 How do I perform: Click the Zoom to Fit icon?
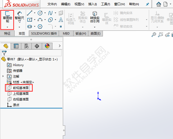154,35
